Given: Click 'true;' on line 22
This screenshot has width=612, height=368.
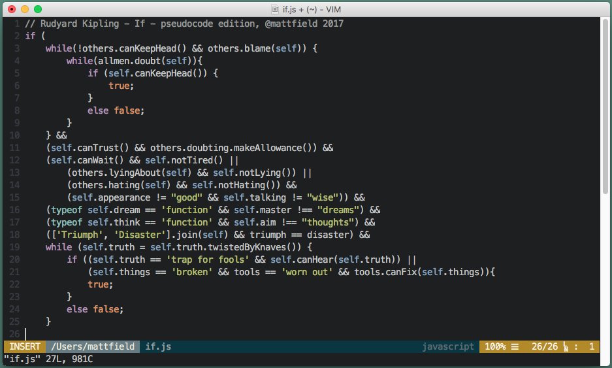Looking at the screenshot, I should [x=101, y=284].
